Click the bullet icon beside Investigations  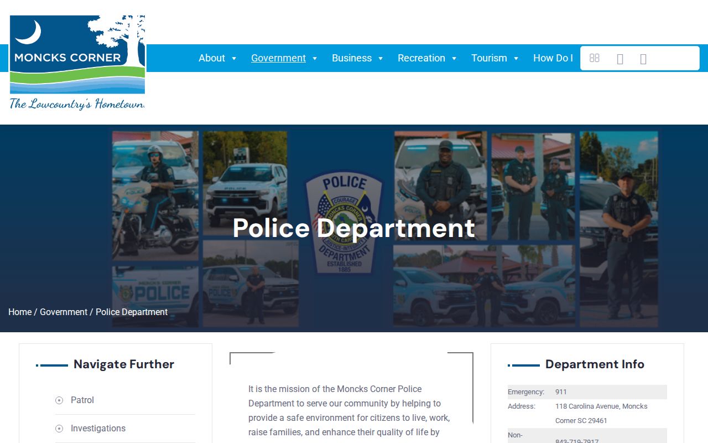[59, 429]
